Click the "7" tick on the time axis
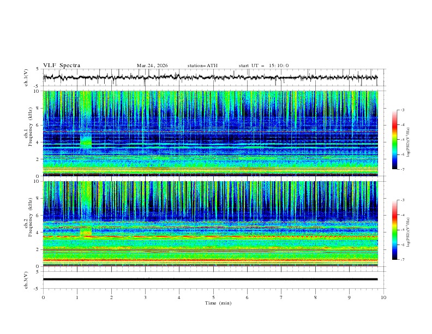The image size is (432, 334). point(281,297)
